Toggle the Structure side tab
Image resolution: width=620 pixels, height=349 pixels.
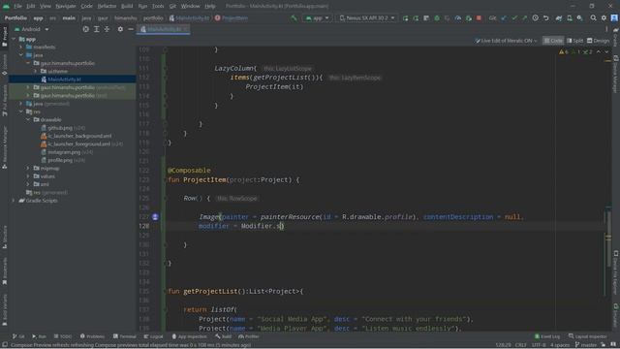(4, 237)
